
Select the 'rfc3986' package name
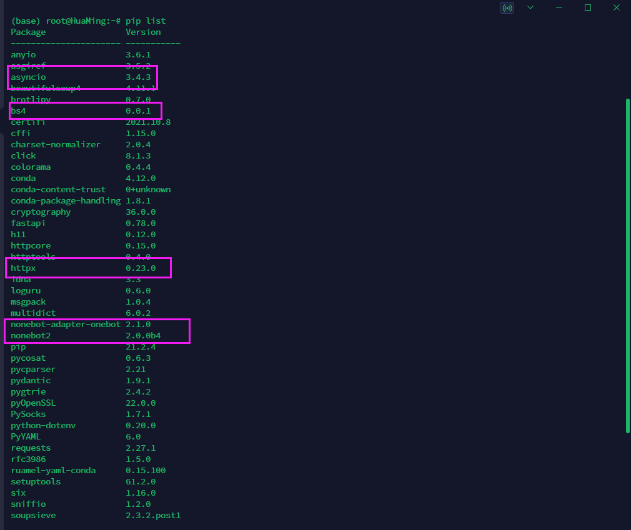28,460
